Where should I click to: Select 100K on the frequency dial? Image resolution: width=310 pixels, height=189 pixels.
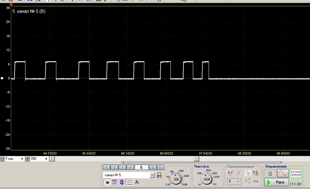200,173
